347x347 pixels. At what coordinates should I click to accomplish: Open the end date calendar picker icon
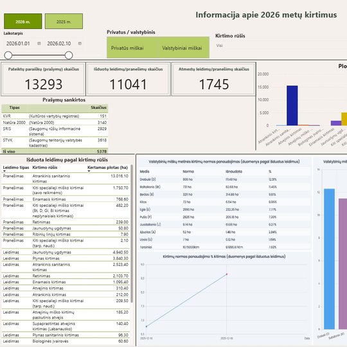[x=80, y=44]
